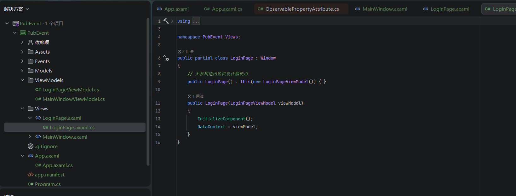Click the implementation gutter icon on line 6

coord(166,58)
